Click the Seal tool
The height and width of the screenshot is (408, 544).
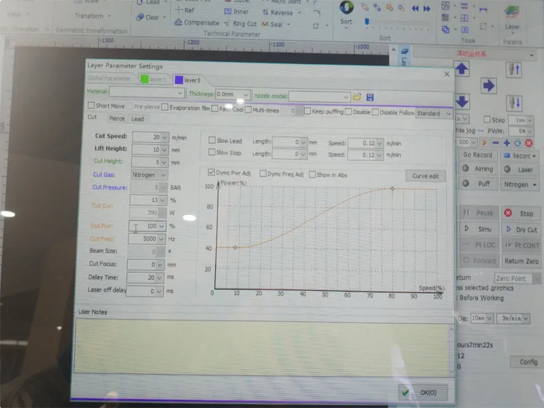tap(273, 24)
